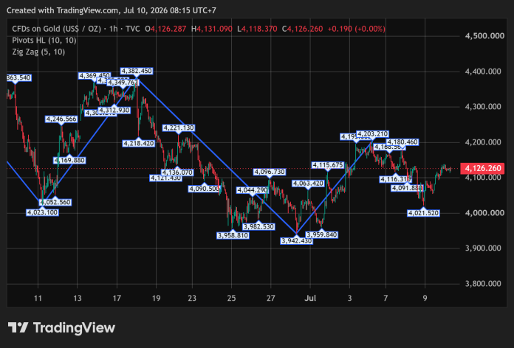Click the 4,023.100 pivot low label
Screen dimensions: 514x348
42,212
